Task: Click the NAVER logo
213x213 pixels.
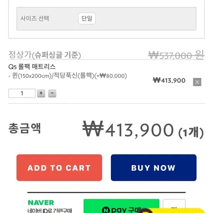Action: (41, 203)
